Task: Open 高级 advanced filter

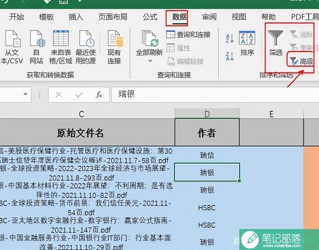Action: 302,61
